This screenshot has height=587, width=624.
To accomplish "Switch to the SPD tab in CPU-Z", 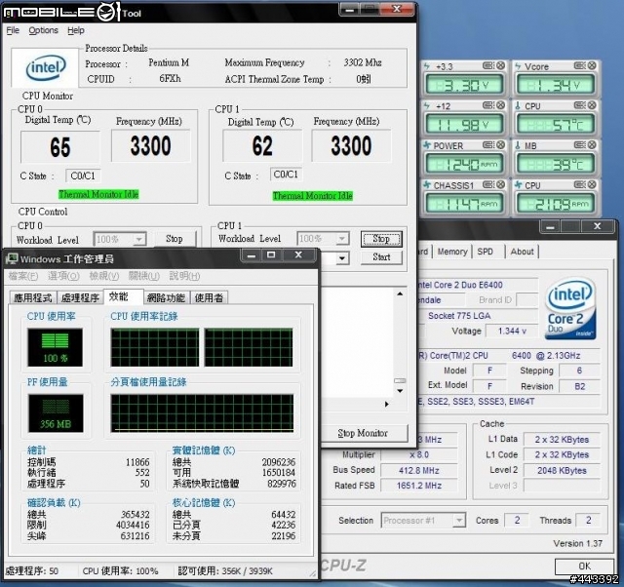I will click(486, 252).
